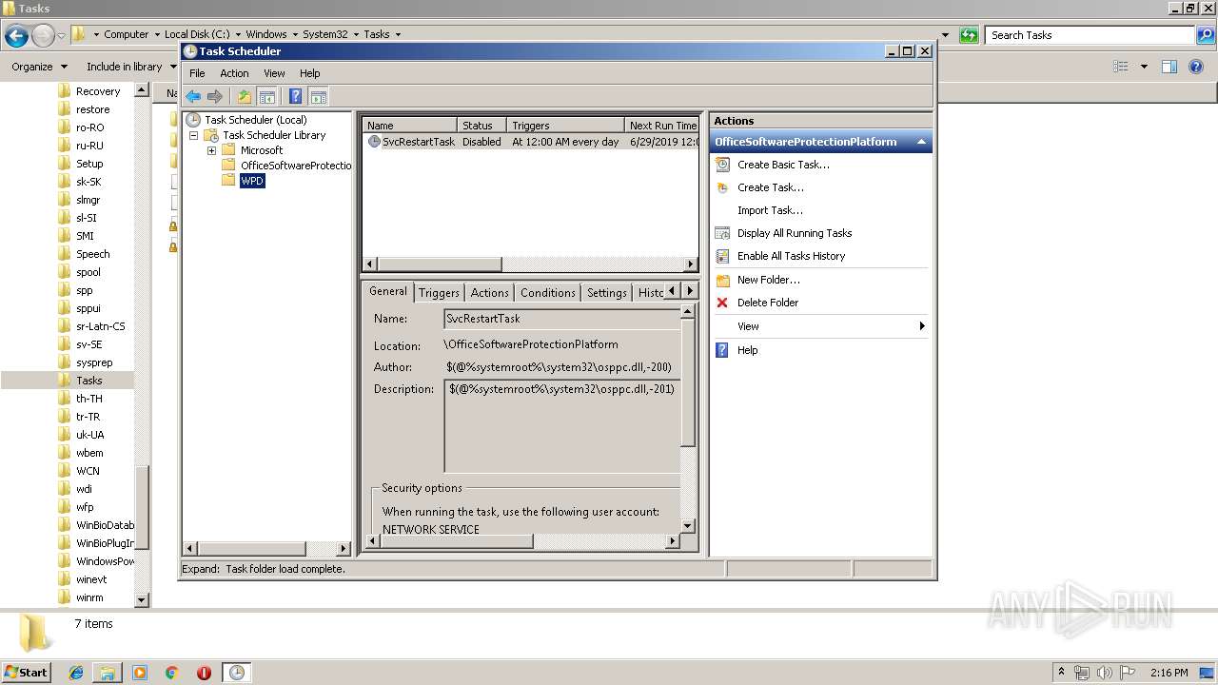Click Import Task… action

coord(770,210)
